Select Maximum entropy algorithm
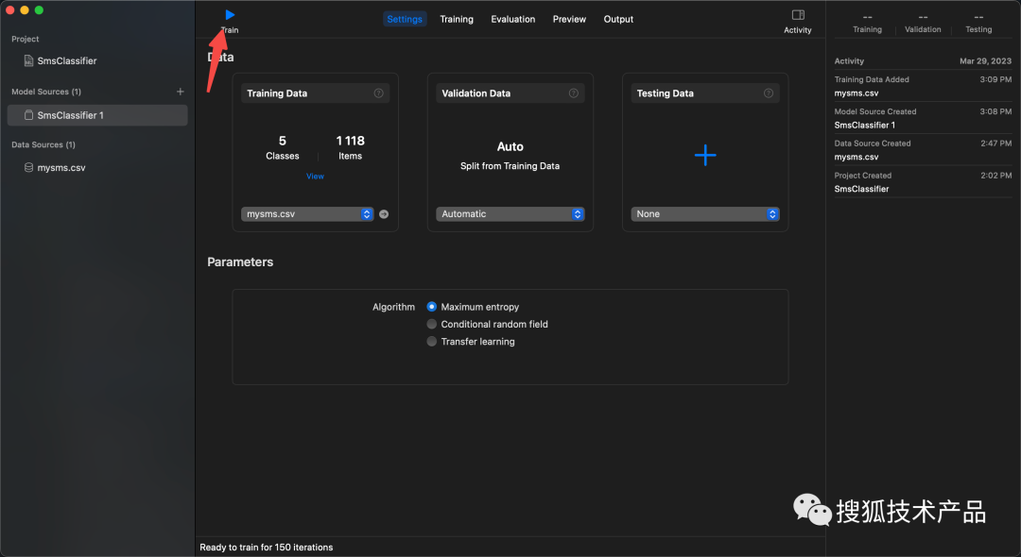Viewport: 1021px width, 557px height. point(432,307)
